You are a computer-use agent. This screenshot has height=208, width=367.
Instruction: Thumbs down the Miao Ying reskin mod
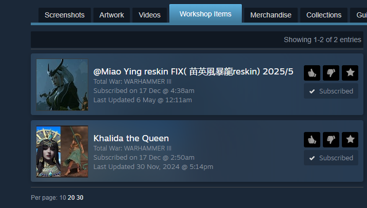point(331,73)
